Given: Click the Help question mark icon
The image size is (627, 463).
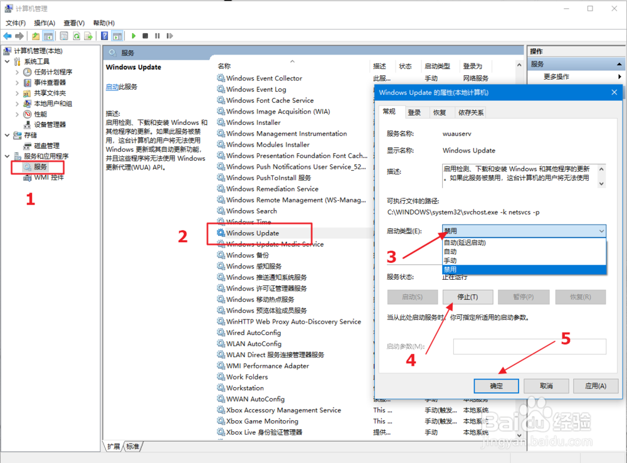Looking at the screenshot, I should (104, 36).
